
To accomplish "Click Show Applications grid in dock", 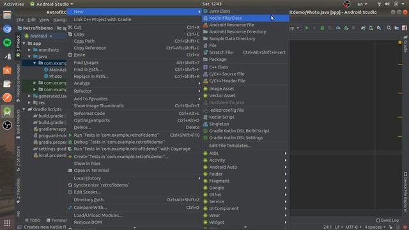I will (x=7, y=223).
